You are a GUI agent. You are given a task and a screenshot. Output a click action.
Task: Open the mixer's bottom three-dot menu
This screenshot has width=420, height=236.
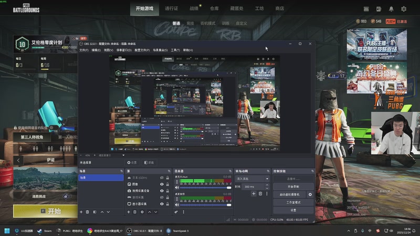tap(183, 212)
